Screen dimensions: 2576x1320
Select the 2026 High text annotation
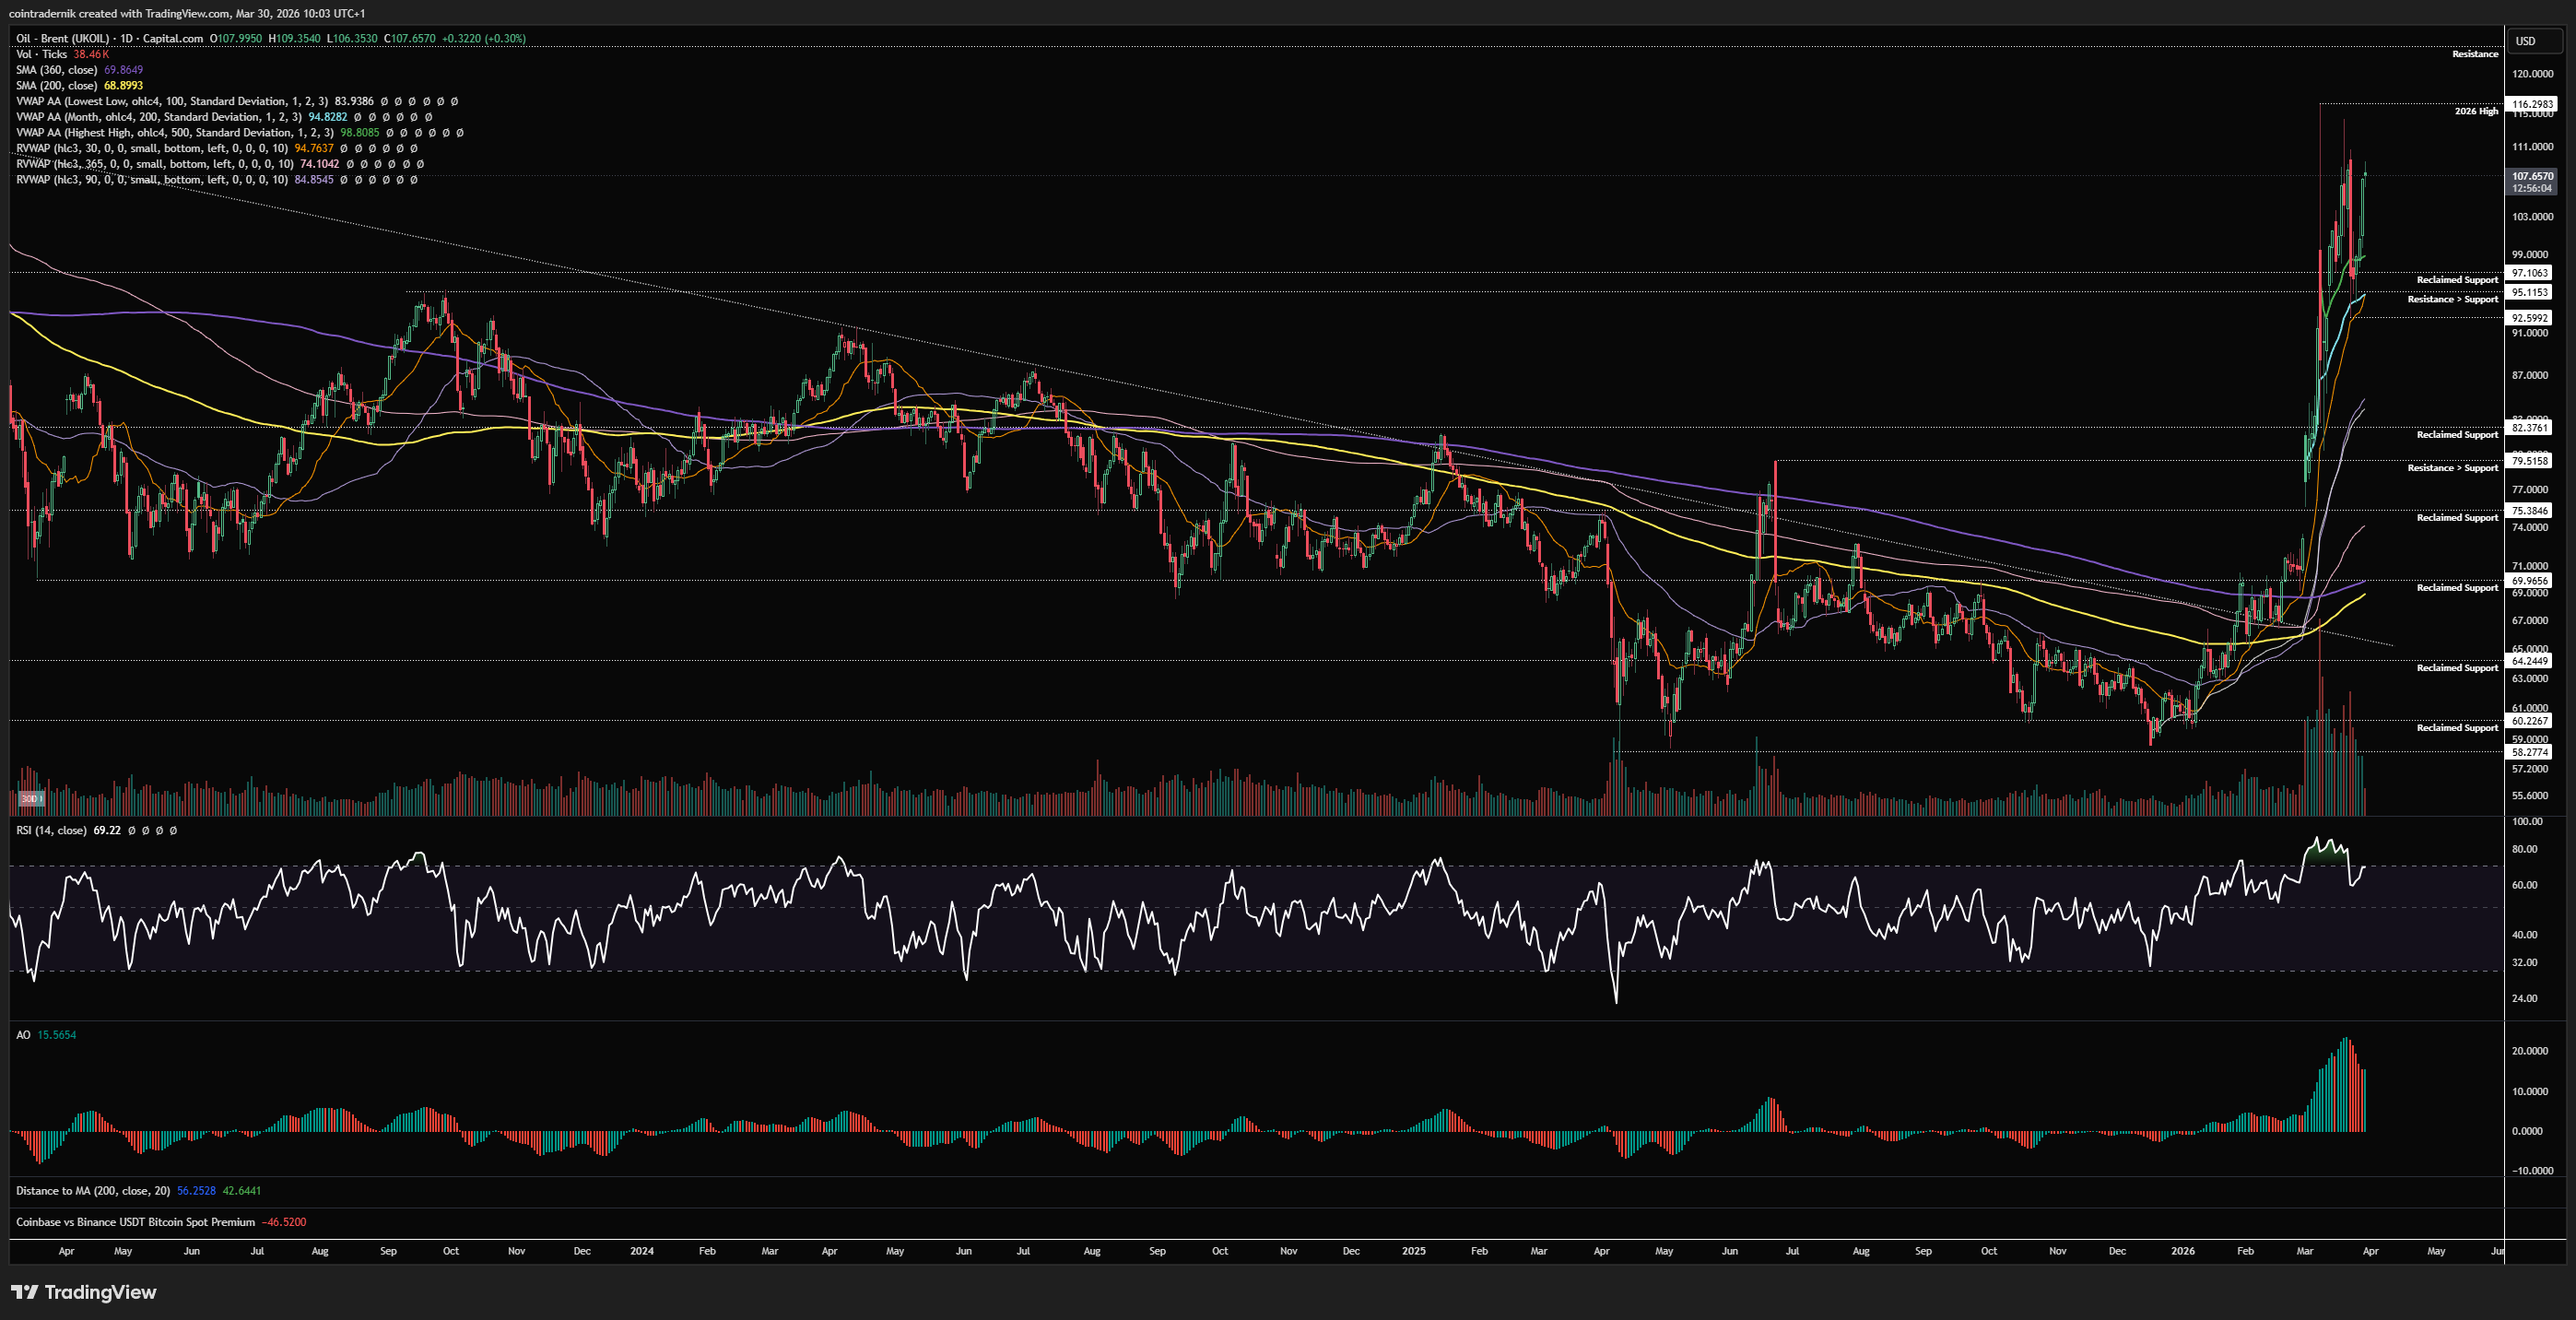[2475, 111]
